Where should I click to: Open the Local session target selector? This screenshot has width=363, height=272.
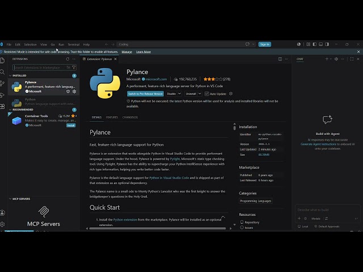(303, 227)
